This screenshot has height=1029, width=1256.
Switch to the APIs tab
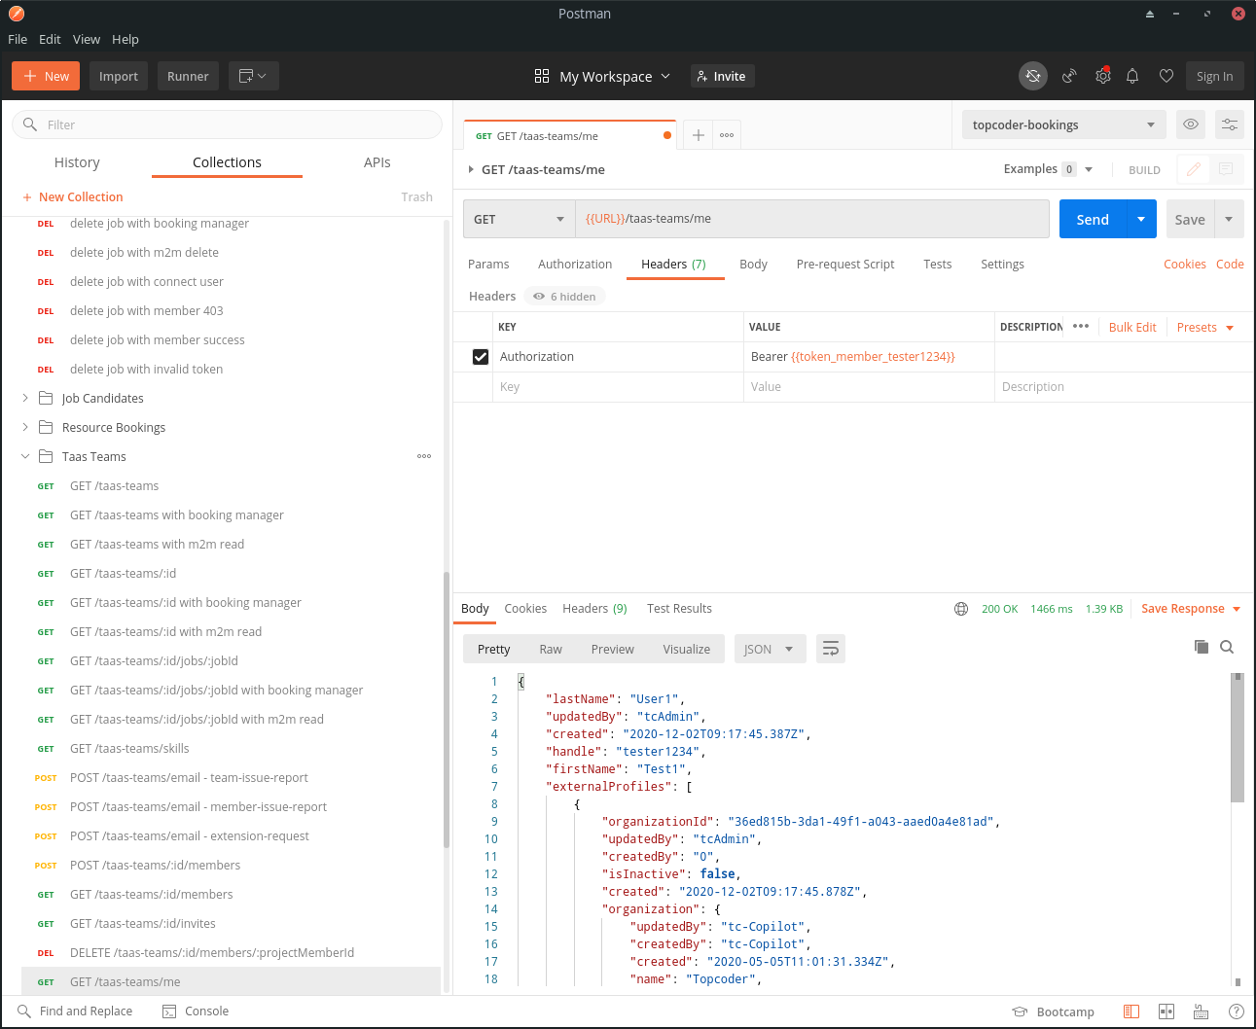click(377, 162)
